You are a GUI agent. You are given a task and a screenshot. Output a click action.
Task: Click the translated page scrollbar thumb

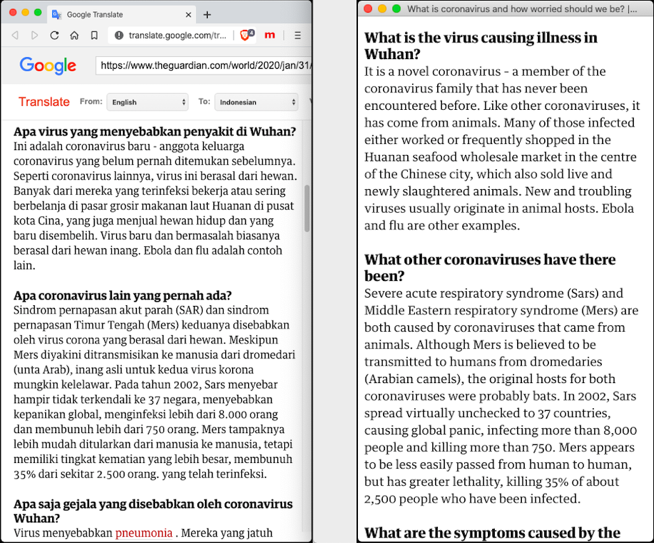click(307, 209)
